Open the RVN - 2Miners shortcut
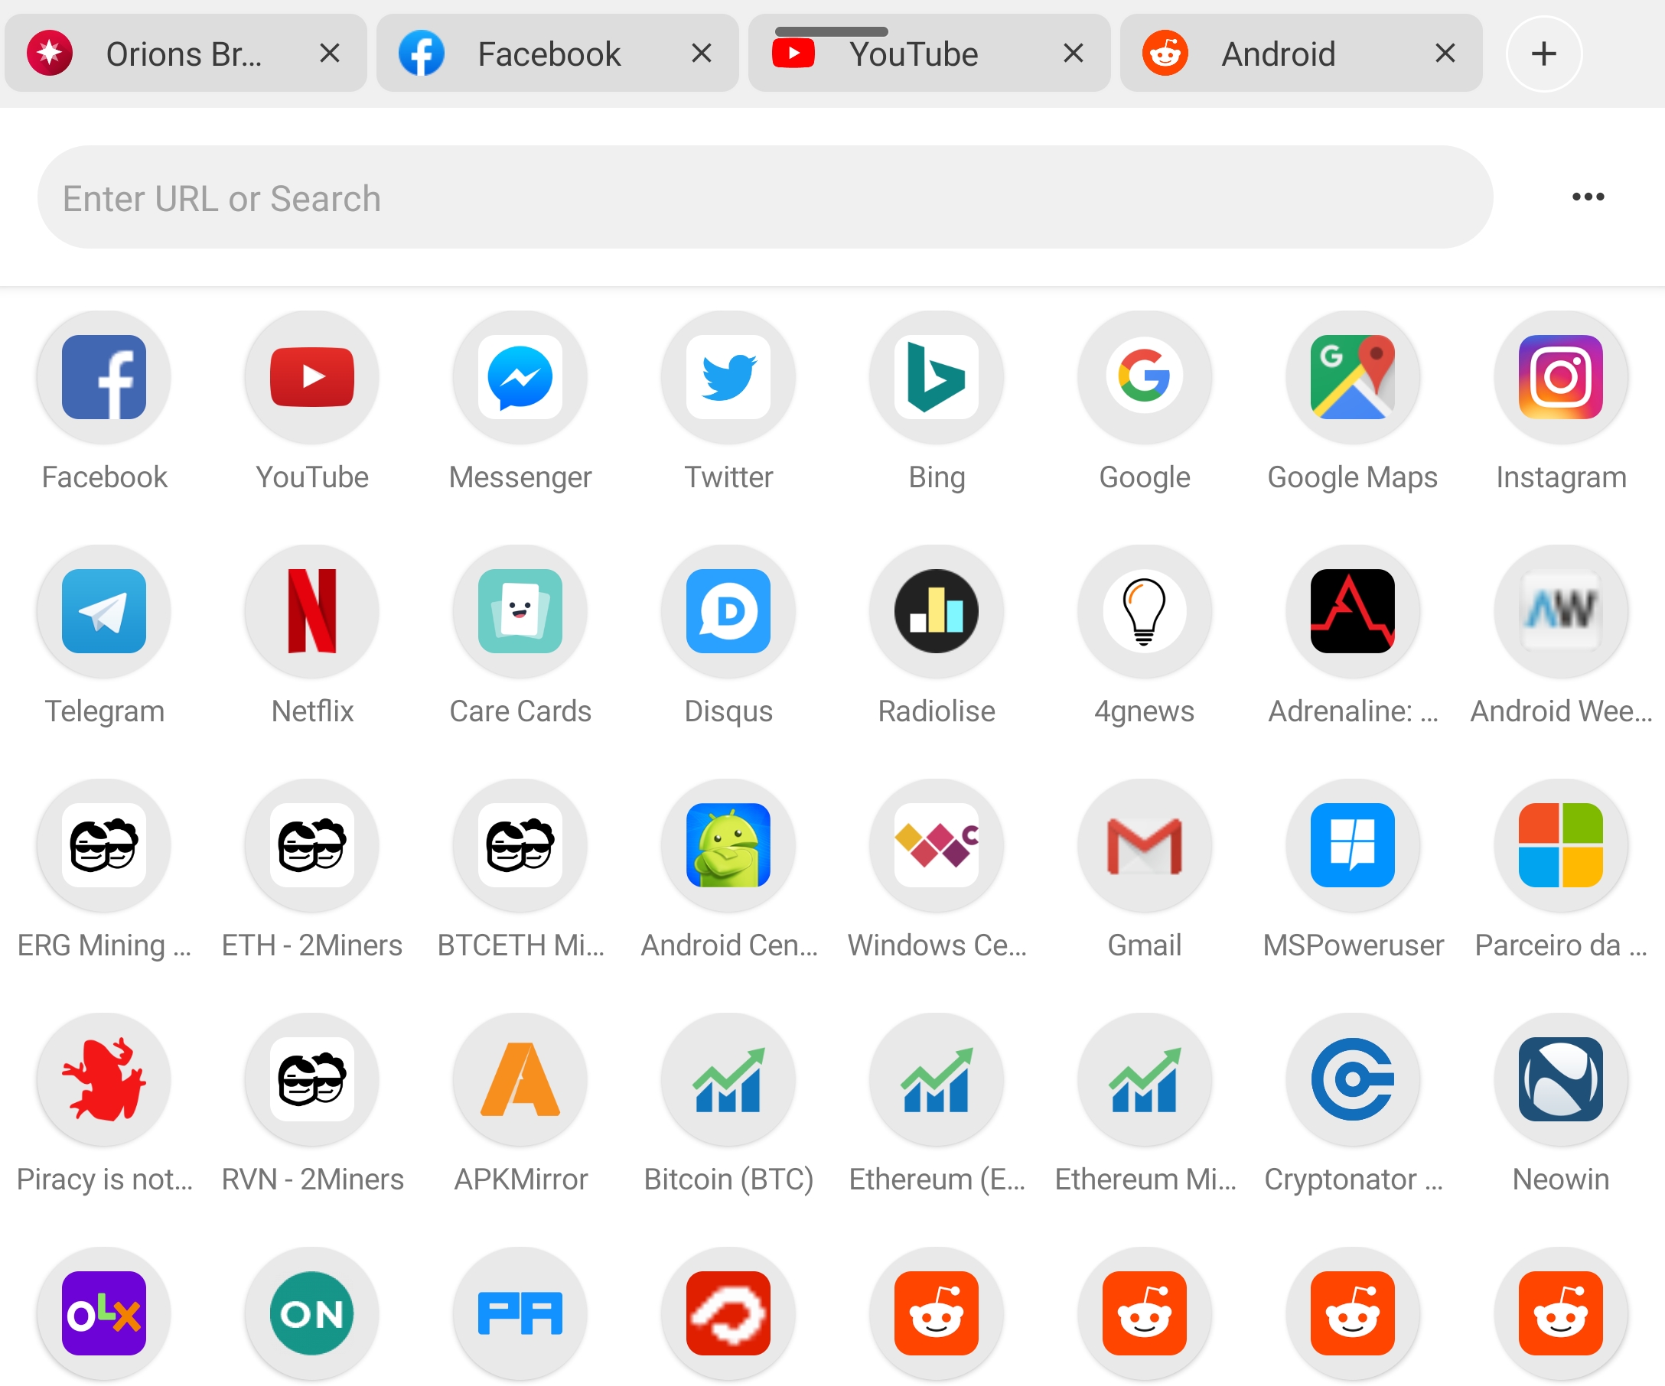The width and height of the screenshot is (1665, 1386). 312,1079
